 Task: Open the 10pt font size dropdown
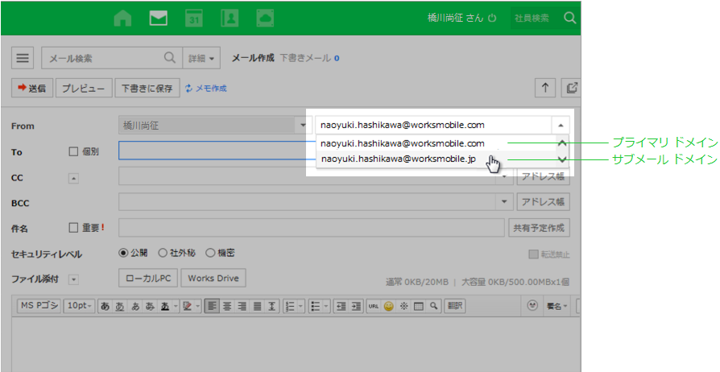tap(80, 306)
